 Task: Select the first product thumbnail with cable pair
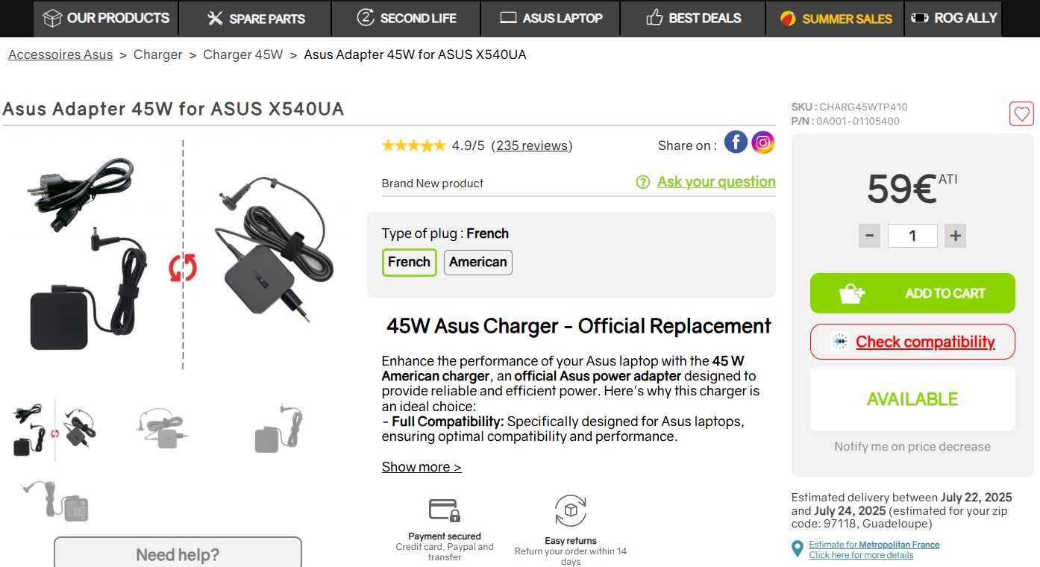point(54,429)
